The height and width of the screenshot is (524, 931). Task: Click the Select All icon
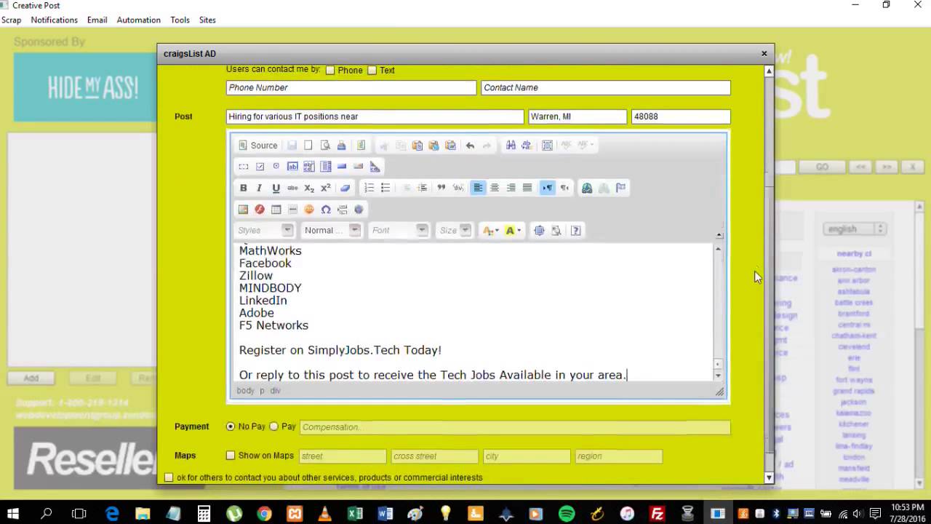pyautogui.click(x=548, y=146)
